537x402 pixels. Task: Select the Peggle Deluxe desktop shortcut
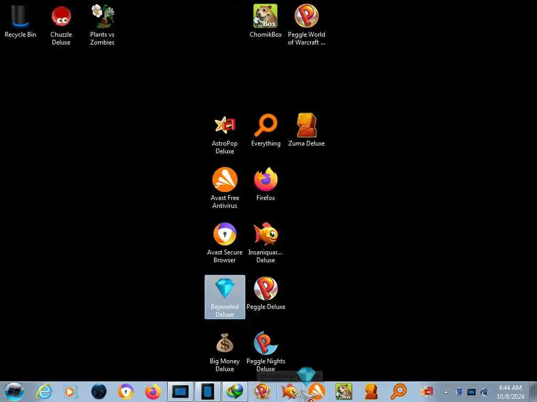point(266,293)
